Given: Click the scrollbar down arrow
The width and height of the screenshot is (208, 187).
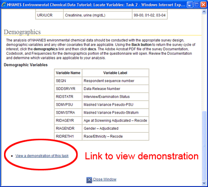Looking at the screenshot, I should point(204,183).
